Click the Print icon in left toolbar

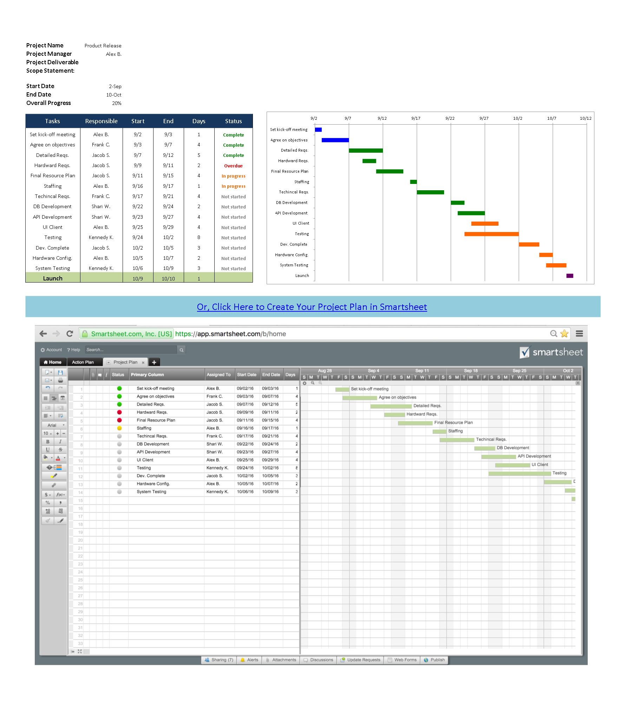(60, 380)
